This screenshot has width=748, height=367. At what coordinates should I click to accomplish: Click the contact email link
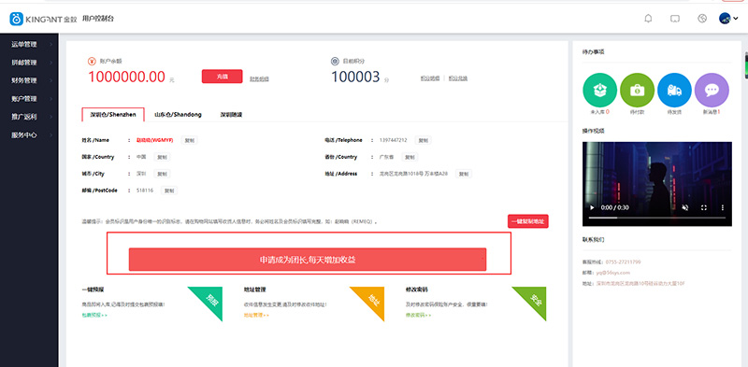[613, 273]
